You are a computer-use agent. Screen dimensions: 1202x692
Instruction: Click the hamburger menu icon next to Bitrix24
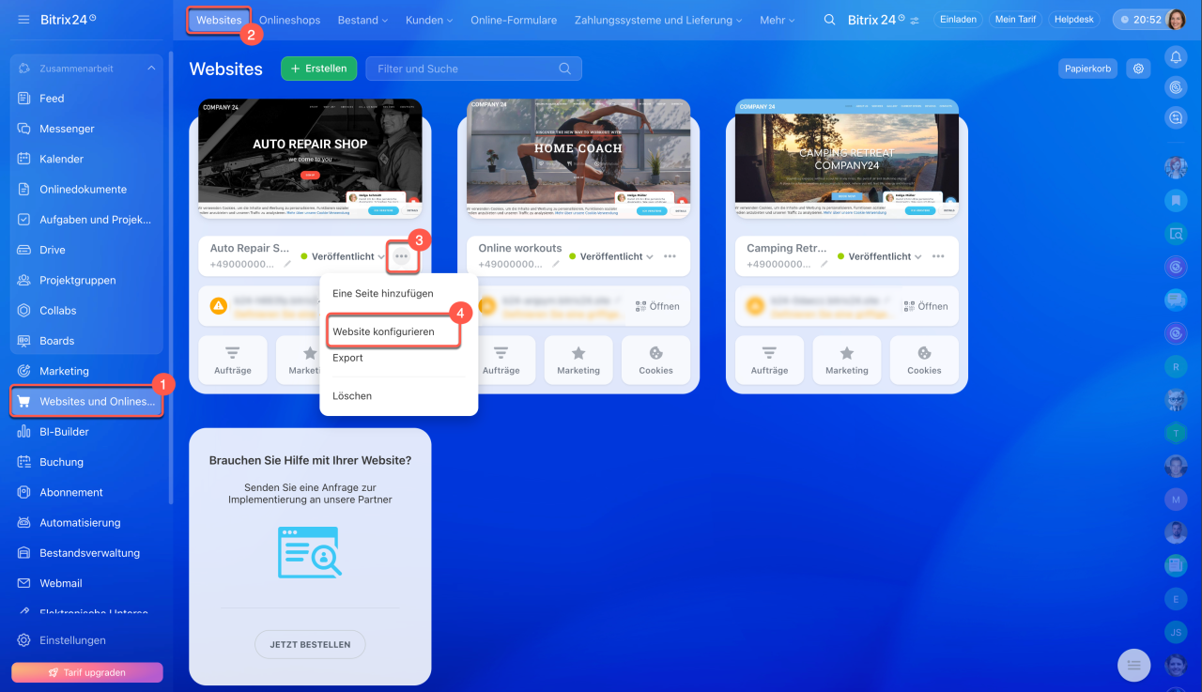(x=23, y=20)
